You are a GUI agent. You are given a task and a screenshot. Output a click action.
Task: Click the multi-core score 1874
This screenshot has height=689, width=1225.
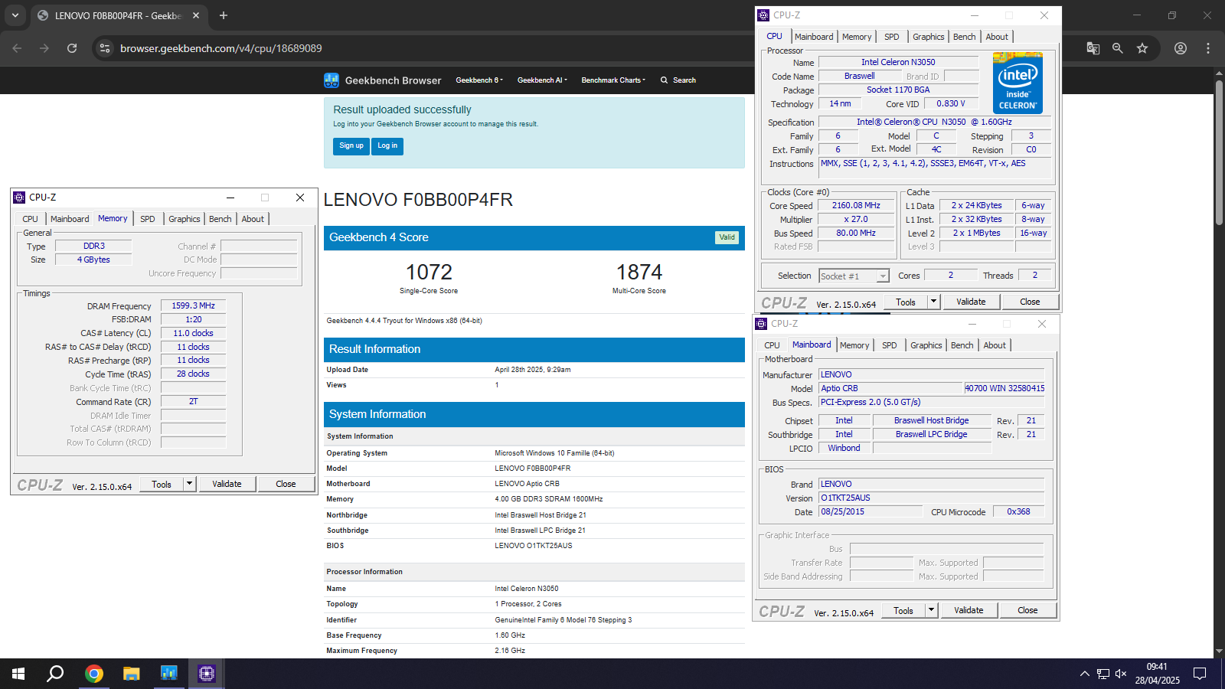pyautogui.click(x=639, y=273)
